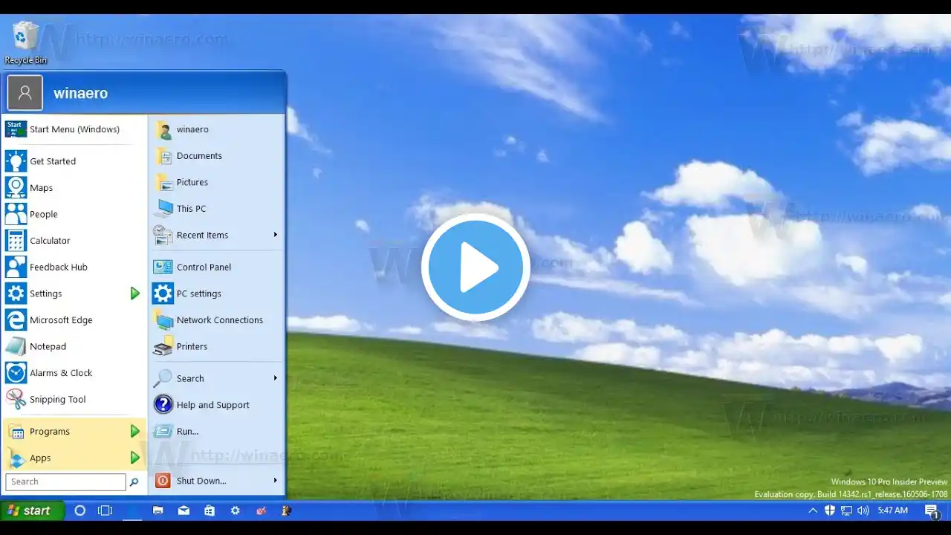Open network status tray icon
Image resolution: width=951 pixels, height=535 pixels.
click(846, 510)
